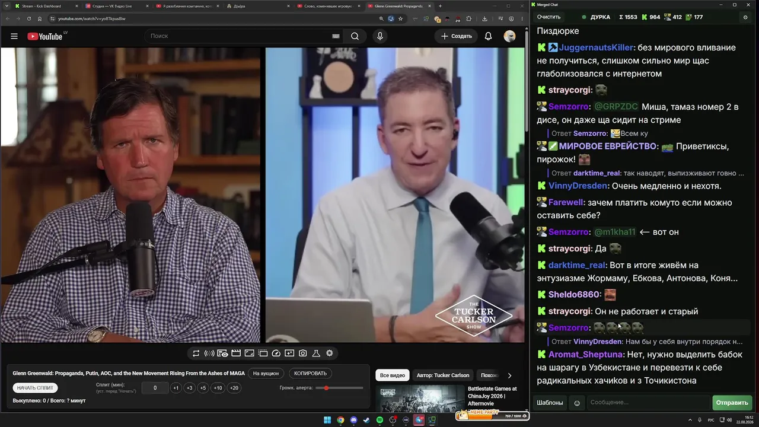Click the Создать button

tap(457, 36)
